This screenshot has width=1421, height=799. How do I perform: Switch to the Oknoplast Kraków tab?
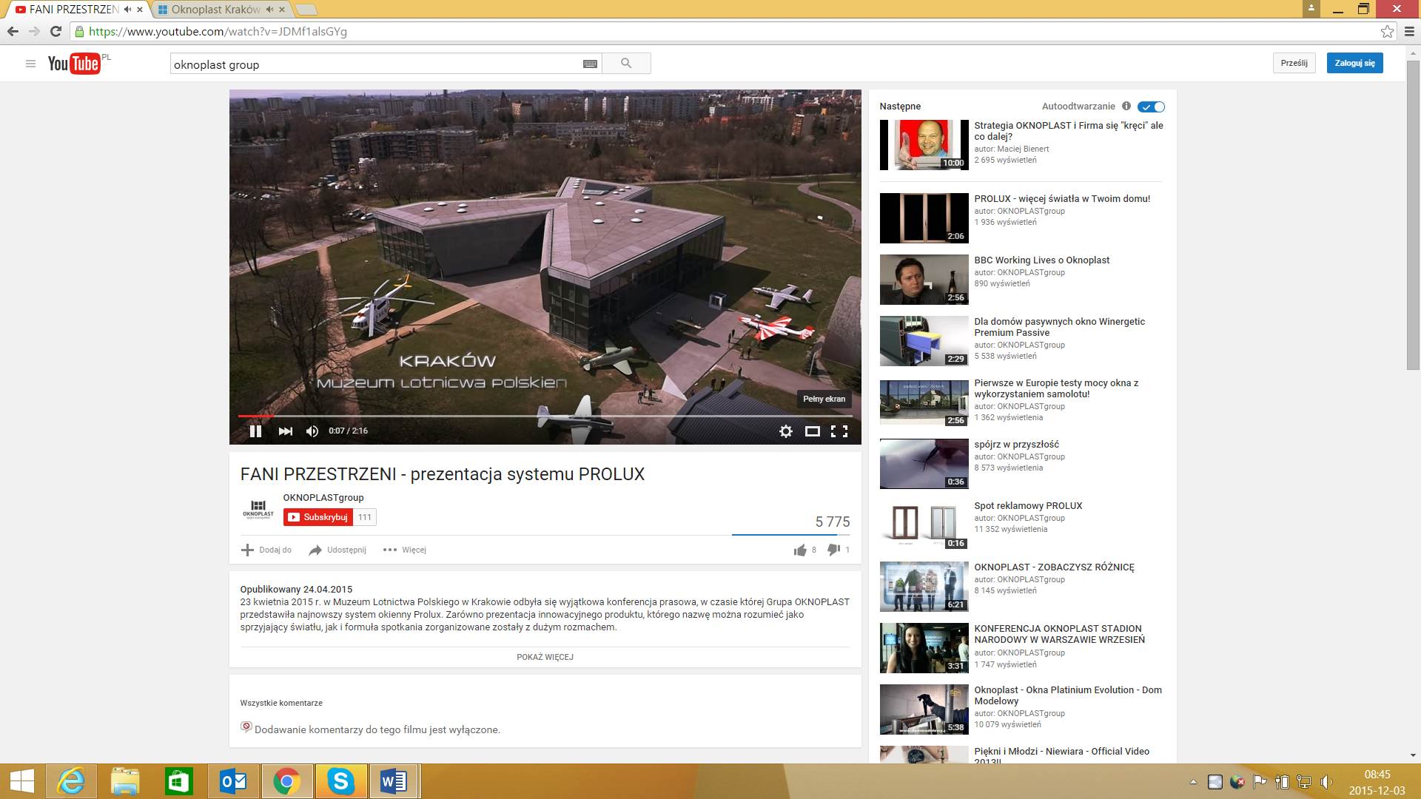pos(215,10)
